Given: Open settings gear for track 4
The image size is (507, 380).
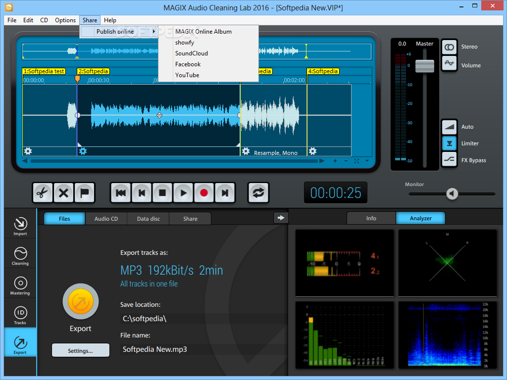Looking at the screenshot, I should coord(313,151).
